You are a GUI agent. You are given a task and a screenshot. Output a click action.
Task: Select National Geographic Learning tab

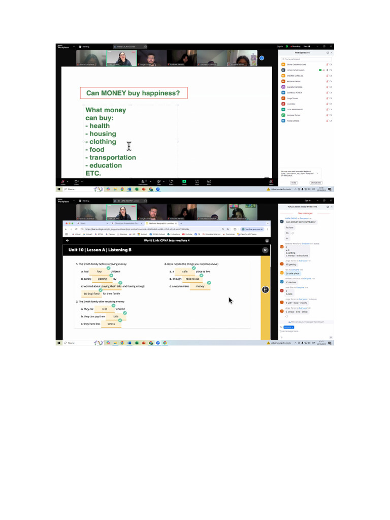pyautogui.click(x=161, y=223)
